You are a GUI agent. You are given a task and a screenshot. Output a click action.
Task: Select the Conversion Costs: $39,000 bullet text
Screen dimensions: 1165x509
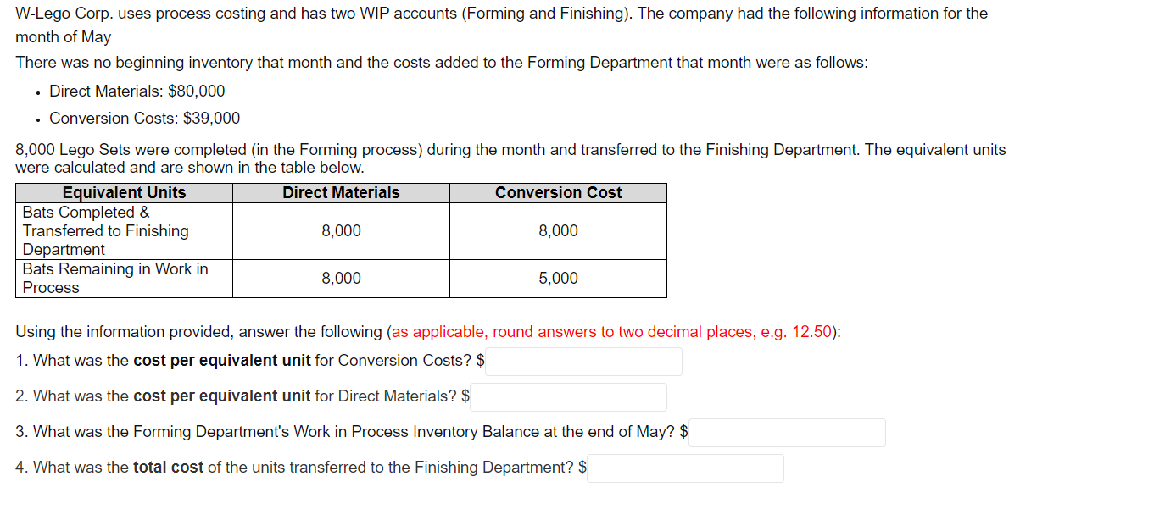144,118
